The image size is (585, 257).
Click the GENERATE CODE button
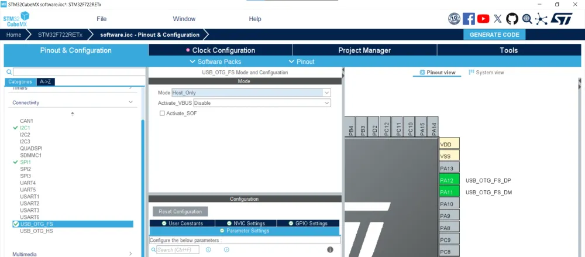(x=494, y=35)
